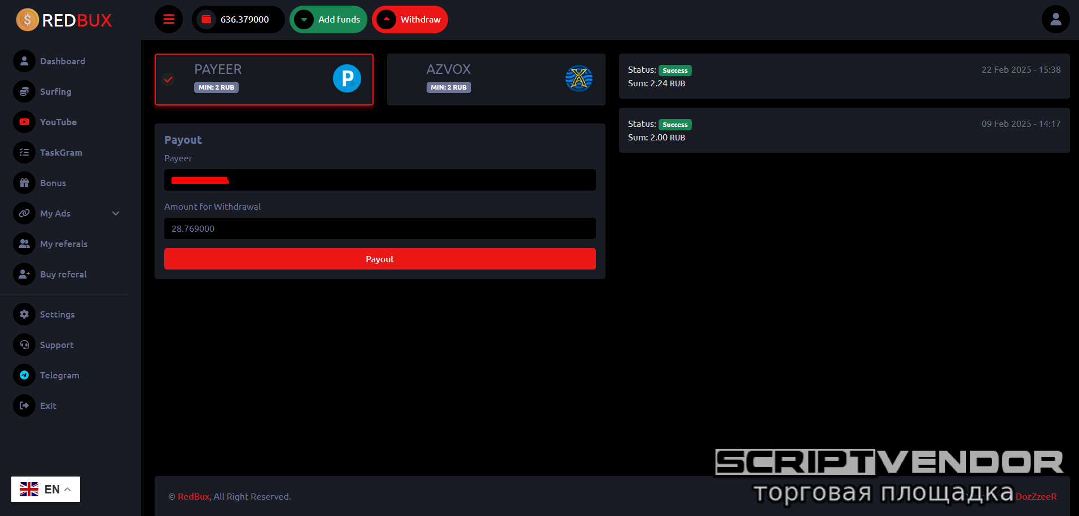Click the Add funds down-arrow icon

click(x=304, y=19)
